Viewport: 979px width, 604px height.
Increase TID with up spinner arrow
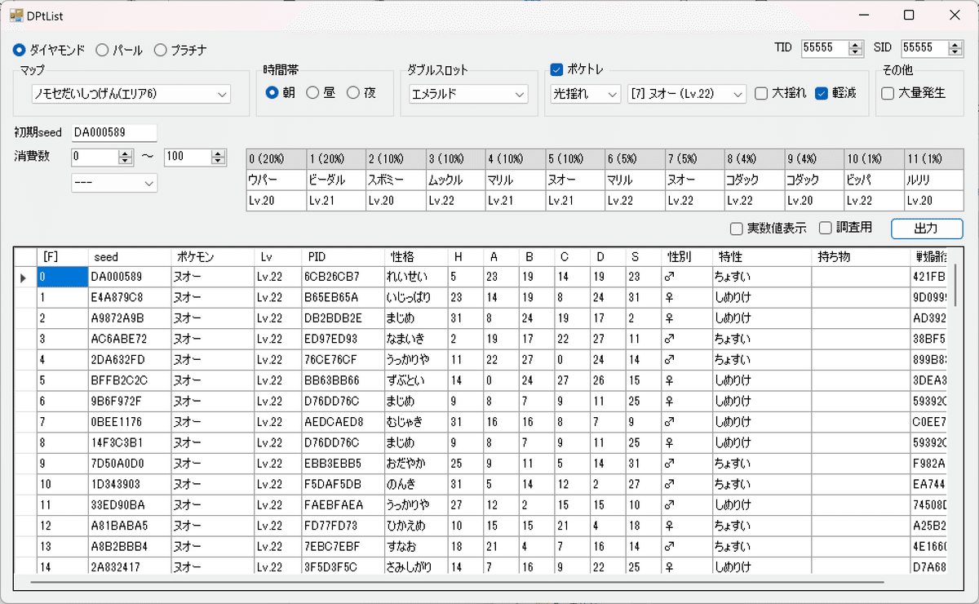855,44
